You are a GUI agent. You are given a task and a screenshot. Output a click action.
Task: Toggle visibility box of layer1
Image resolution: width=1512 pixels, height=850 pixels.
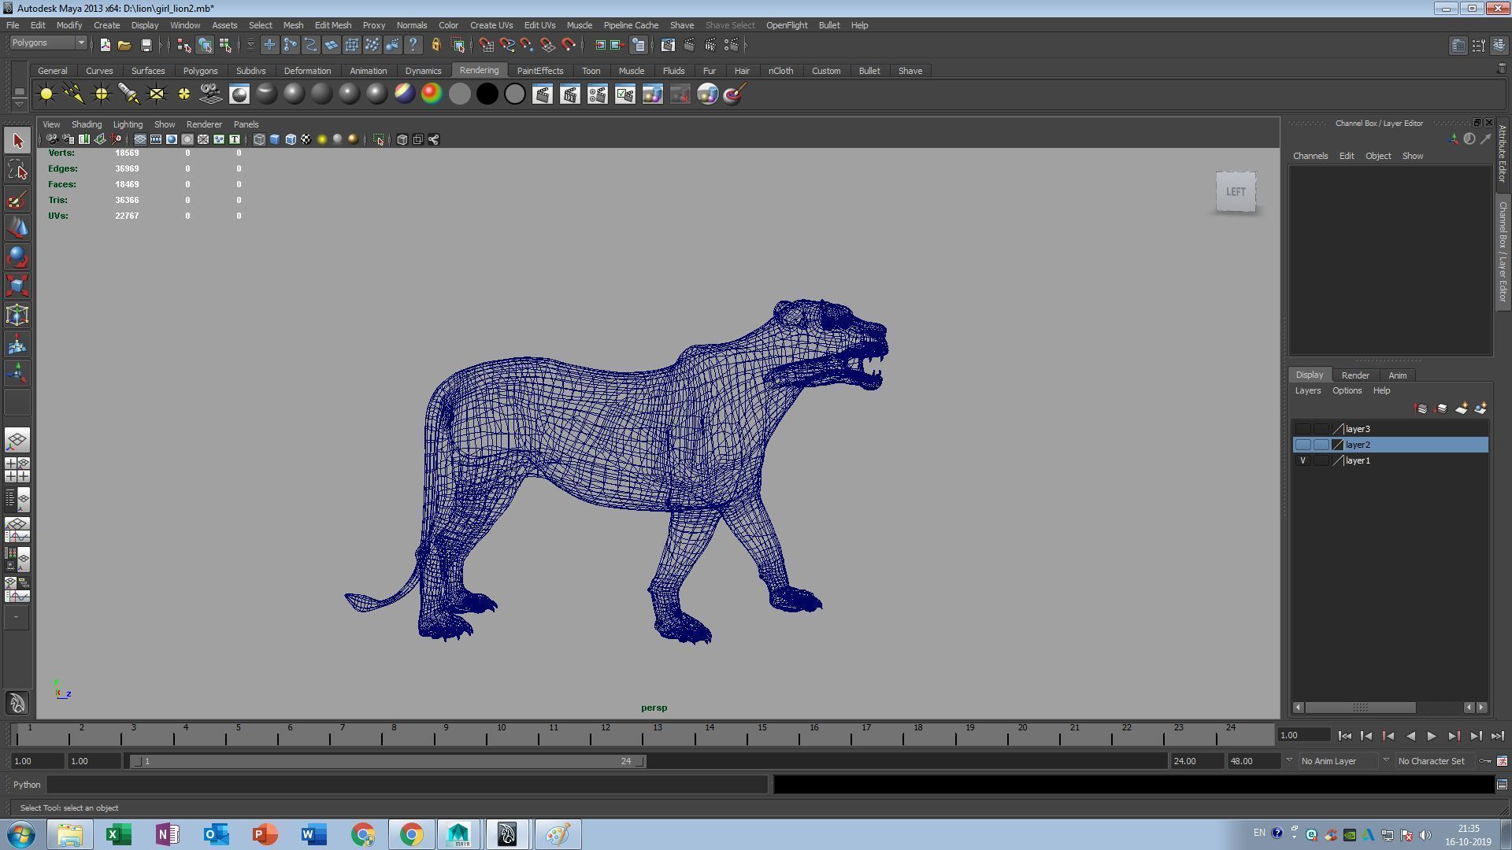coord(1303,461)
